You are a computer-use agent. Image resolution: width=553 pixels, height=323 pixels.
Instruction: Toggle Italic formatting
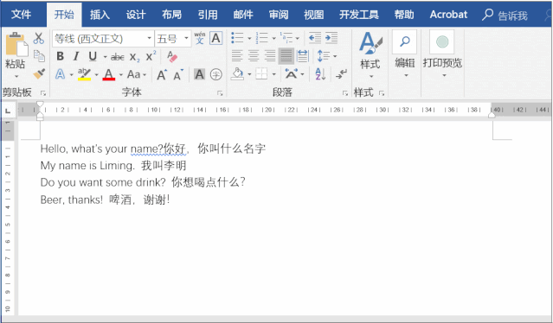[x=76, y=56]
